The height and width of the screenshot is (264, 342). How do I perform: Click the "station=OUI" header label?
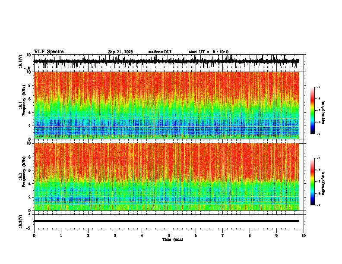[160, 52]
